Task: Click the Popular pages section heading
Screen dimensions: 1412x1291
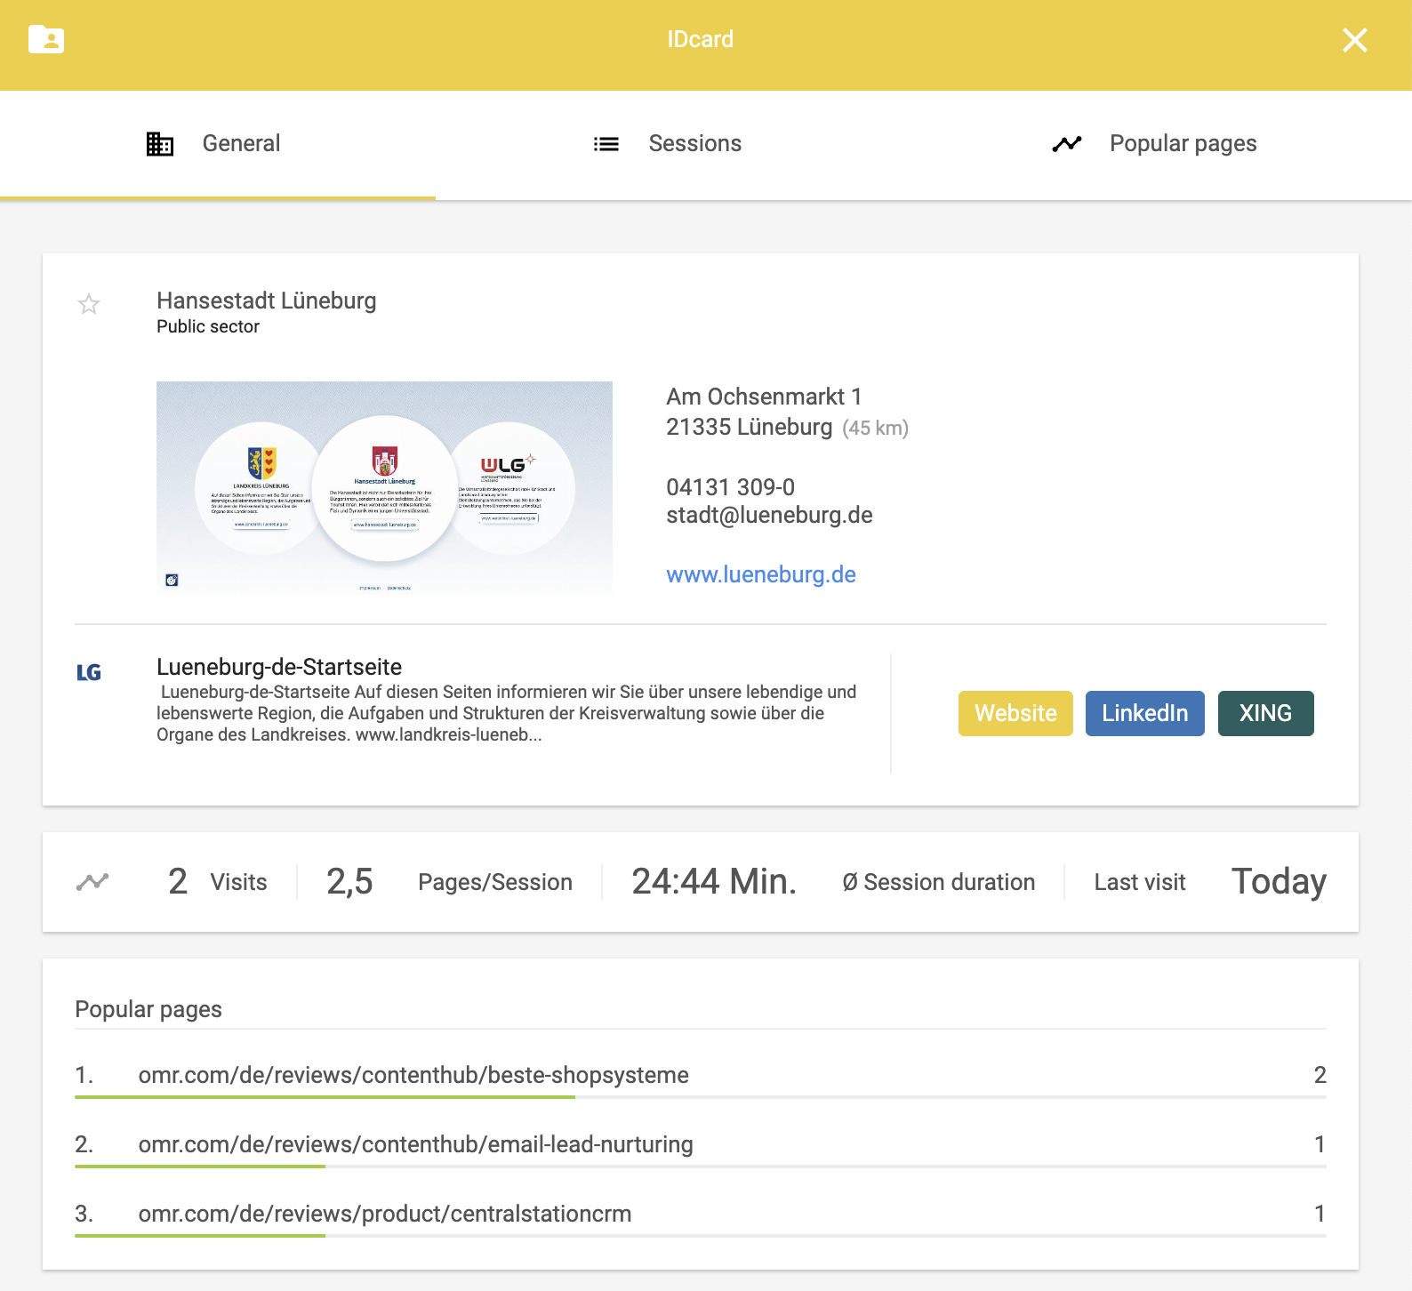Action: (148, 1009)
